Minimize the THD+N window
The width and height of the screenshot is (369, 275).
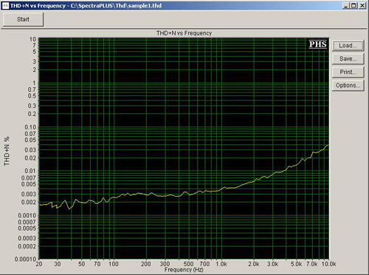[x=346, y=5]
